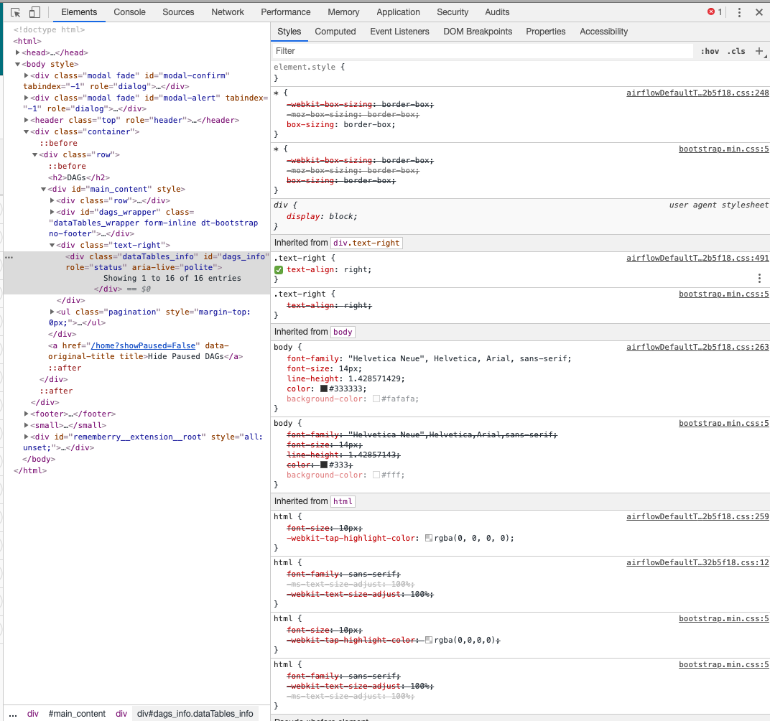770x721 pixels.
Task: Click the display: block declaration
Action: tap(322, 216)
